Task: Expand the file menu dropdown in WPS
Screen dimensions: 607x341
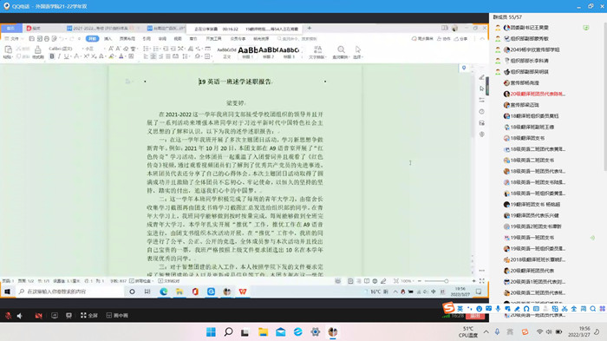Action: 14,39
